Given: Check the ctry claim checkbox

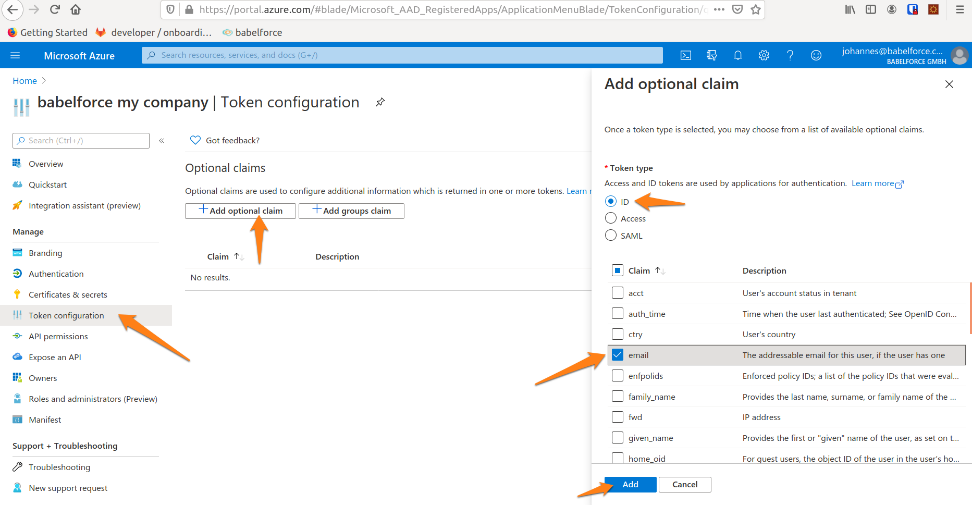Looking at the screenshot, I should pos(618,334).
